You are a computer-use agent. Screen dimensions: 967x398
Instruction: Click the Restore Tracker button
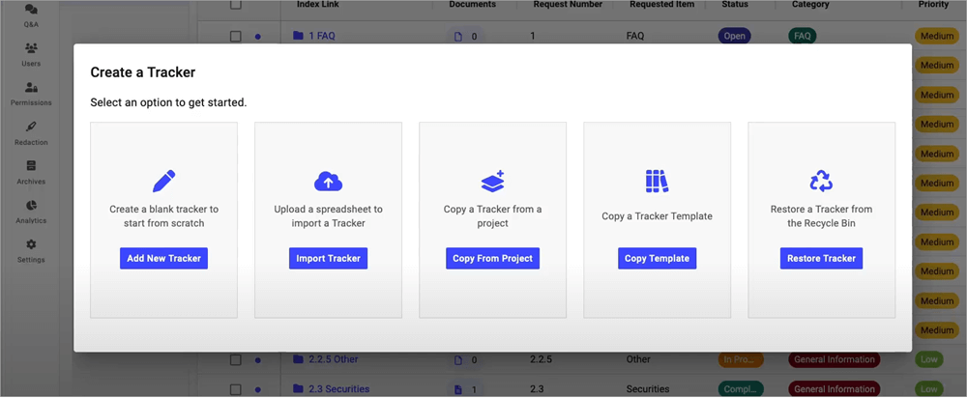click(x=821, y=258)
